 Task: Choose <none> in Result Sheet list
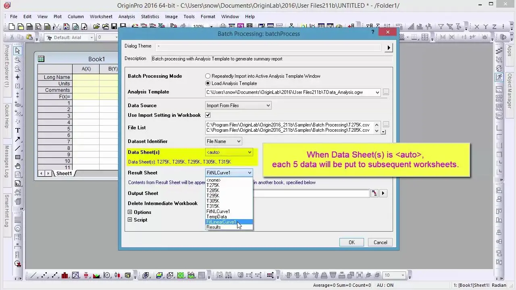pyautogui.click(x=229, y=180)
